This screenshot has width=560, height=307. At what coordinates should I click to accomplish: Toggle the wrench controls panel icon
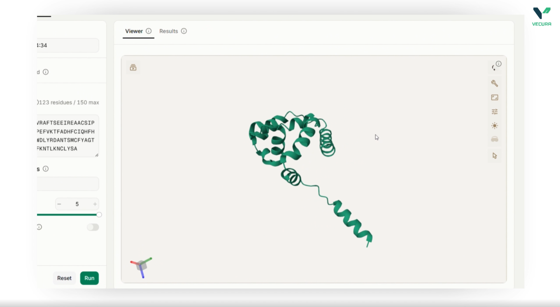coord(495,83)
